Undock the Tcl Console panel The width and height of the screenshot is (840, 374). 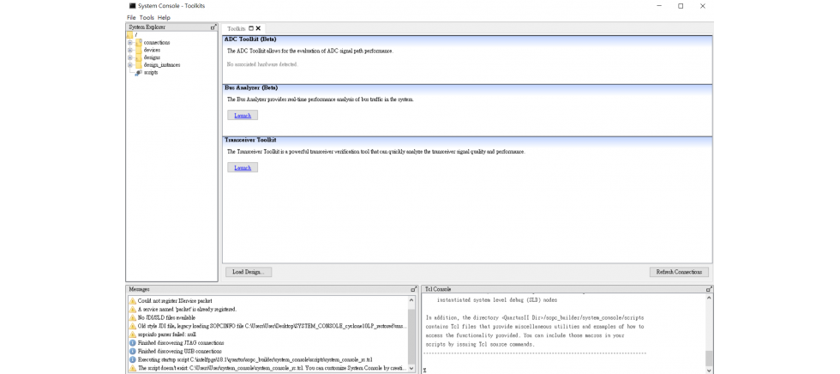[x=709, y=290]
